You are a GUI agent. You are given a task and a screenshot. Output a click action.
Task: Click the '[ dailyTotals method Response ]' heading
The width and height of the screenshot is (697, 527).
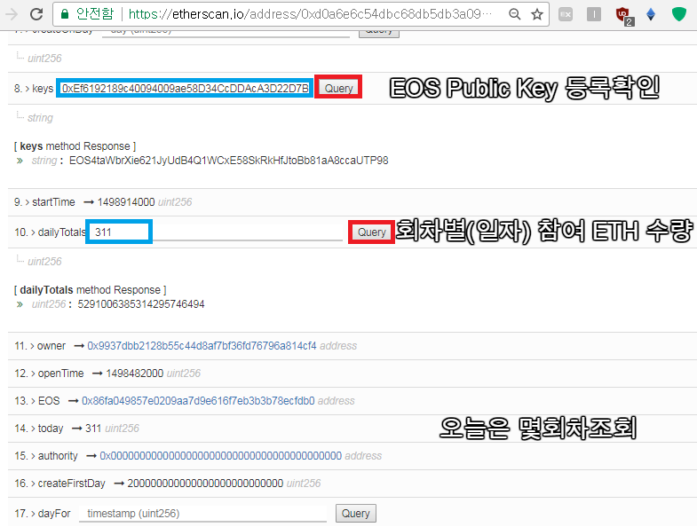[x=91, y=290]
